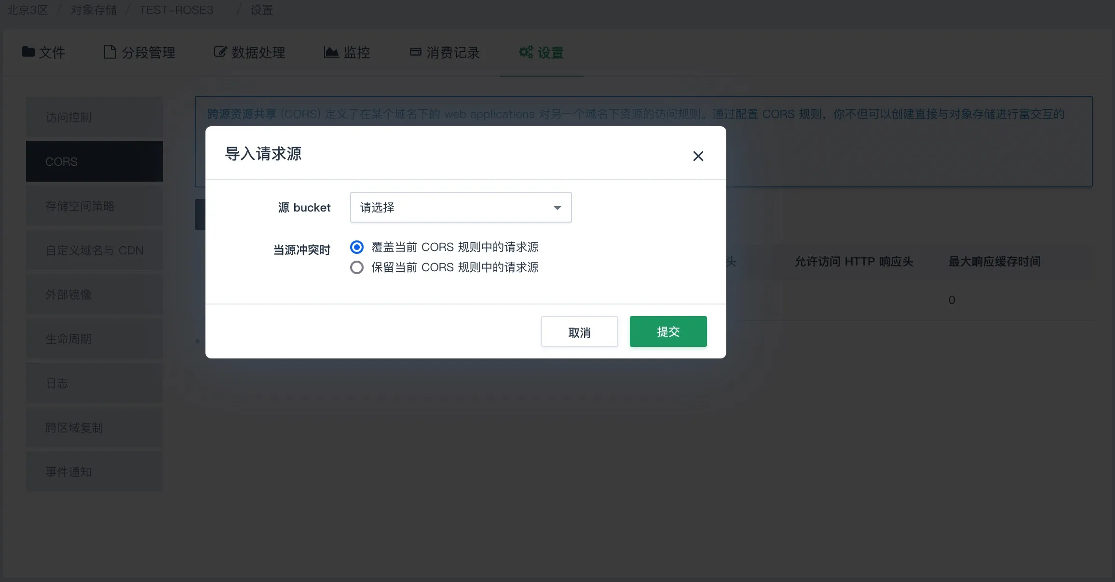Close the 导入请求源 dialog with X

(698, 156)
